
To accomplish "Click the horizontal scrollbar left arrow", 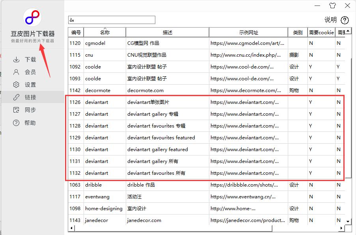I will (x=71, y=228).
